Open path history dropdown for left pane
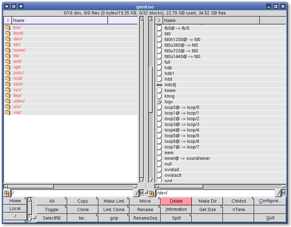The image size is (291, 227). [x=136, y=193]
